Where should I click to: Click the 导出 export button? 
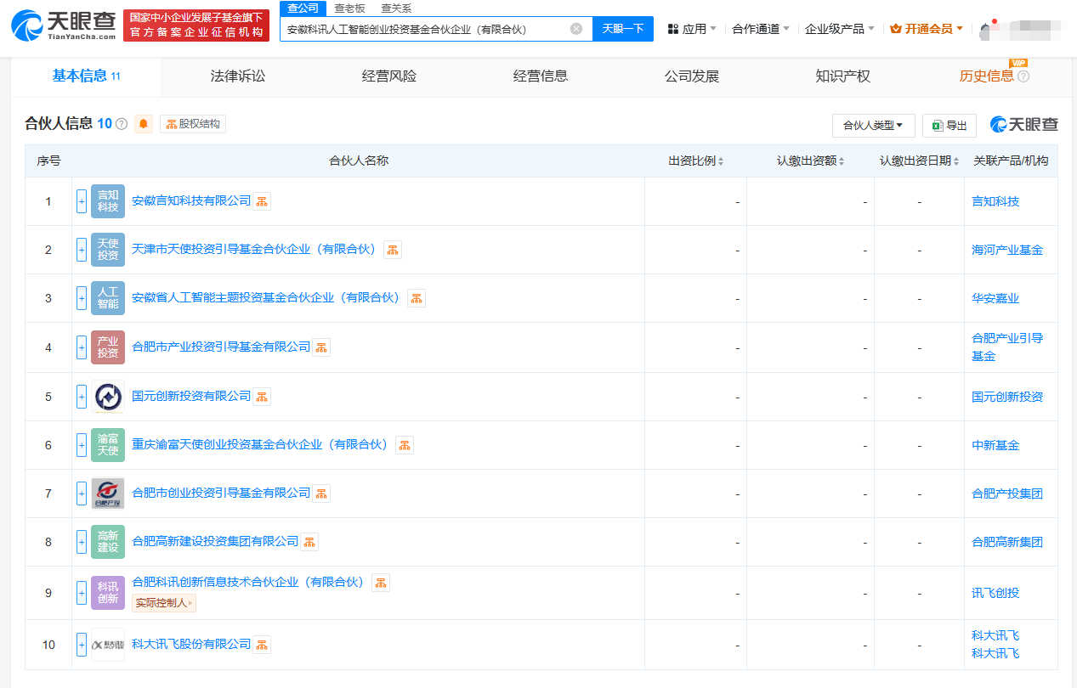click(x=949, y=126)
